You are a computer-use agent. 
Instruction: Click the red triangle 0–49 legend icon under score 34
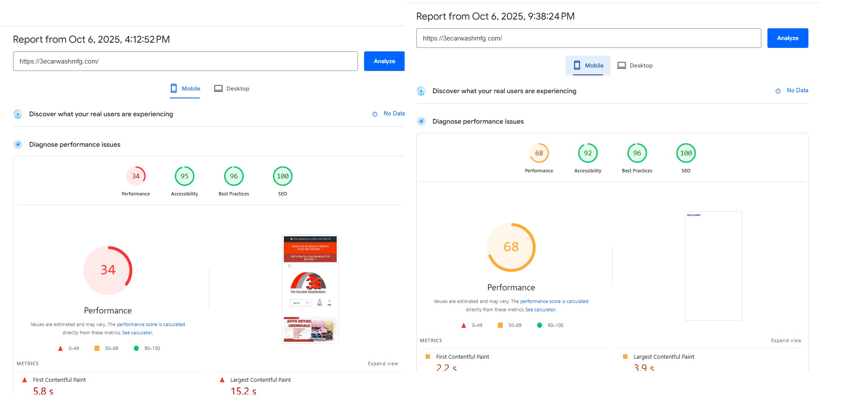point(60,348)
